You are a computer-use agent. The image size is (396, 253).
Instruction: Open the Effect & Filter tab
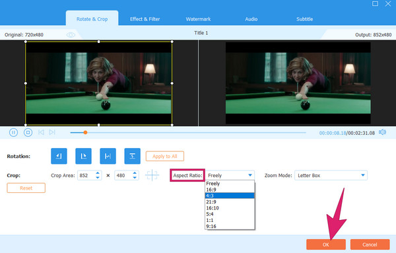click(x=145, y=19)
